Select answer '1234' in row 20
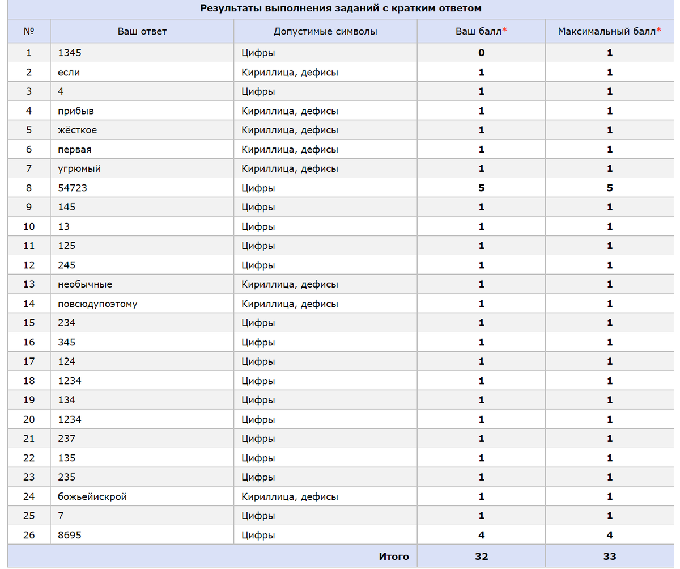The image size is (680, 569). pyautogui.click(x=70, y=419)
